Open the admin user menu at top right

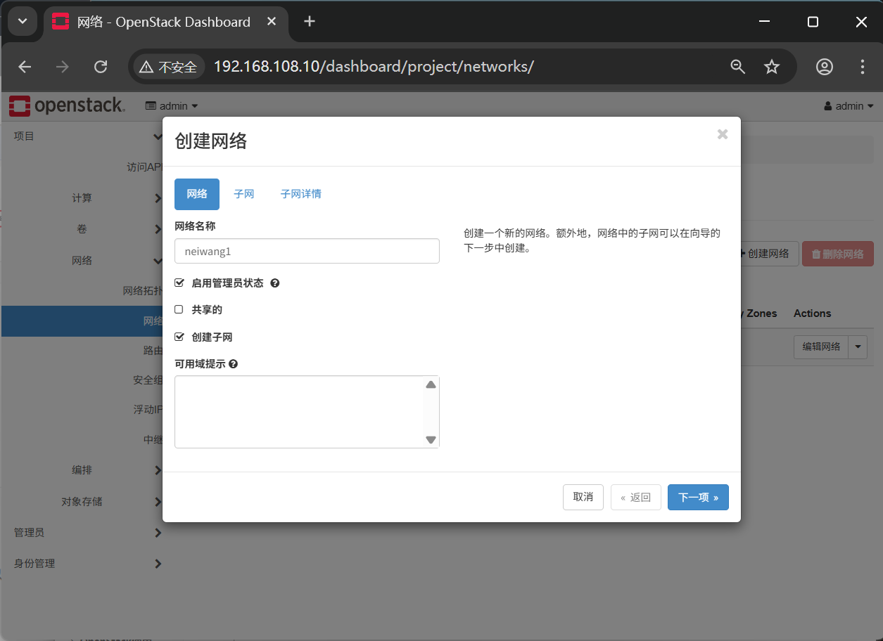click(849, 106)
